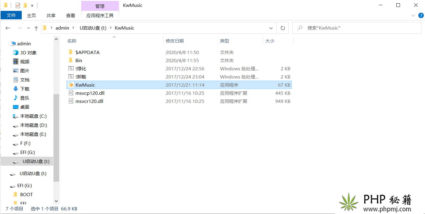Select admin in the navigation pane
The height and width of the screenshot is (214, 425).
tap(24, 43)
